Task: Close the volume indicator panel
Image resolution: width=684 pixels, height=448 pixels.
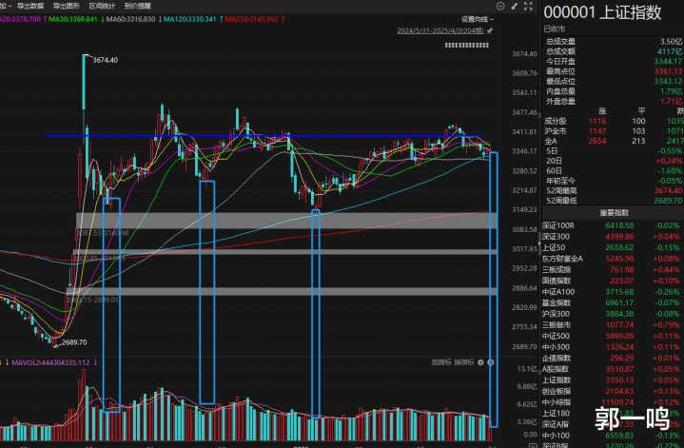Action: (492, 362)
